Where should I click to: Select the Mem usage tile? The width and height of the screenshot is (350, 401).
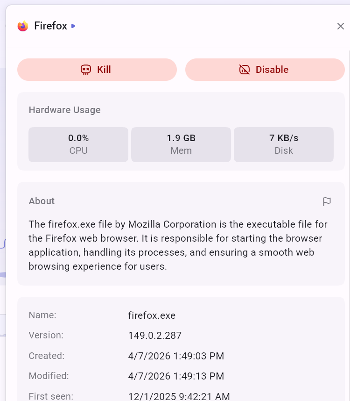(181, 144)
